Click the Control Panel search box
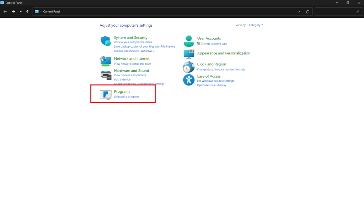The height and width of the screenshot is (203, 364). pos(338,12)
